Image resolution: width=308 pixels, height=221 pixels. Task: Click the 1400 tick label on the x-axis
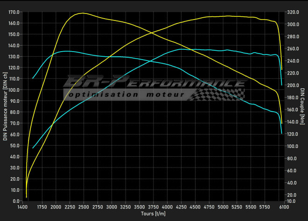[x=22, y=207]
